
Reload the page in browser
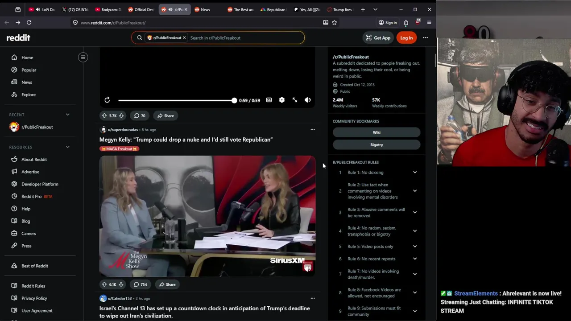coord(29,22)
